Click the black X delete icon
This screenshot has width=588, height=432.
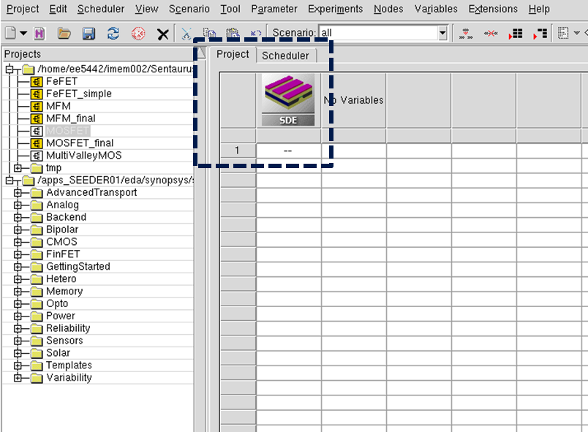[162, 34]
